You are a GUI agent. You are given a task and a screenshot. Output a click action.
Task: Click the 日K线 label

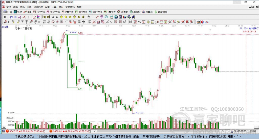pos(5,27)
